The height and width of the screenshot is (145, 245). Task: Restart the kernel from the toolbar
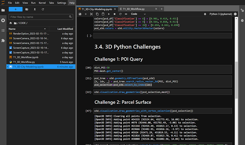(x=120, y=14)
